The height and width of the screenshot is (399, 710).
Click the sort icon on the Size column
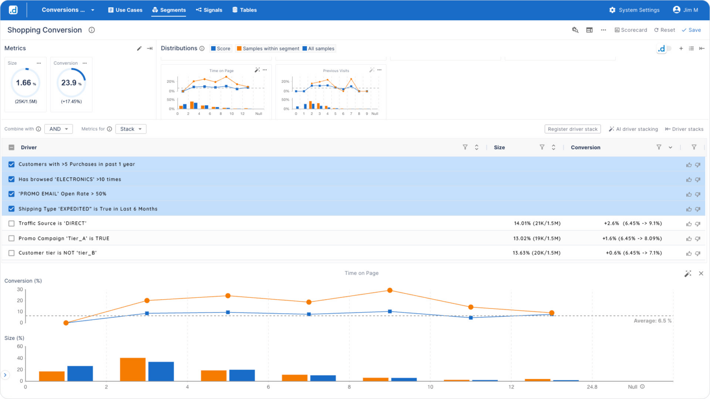[x=553, y=147]
